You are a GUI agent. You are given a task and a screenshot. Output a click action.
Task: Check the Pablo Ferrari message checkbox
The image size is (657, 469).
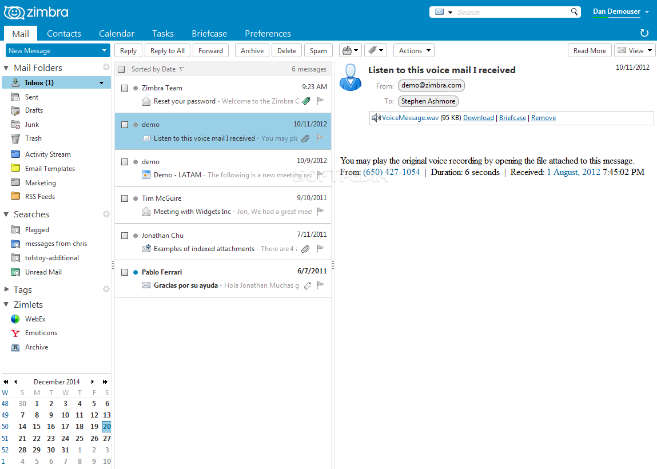pos(125,272)
